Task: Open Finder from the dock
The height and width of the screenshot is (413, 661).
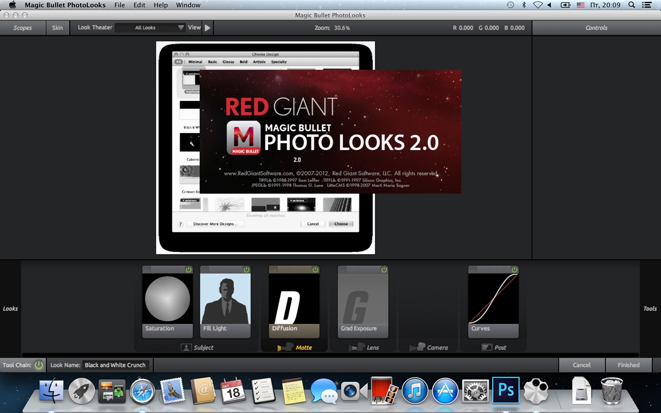Action: (52, 392)
